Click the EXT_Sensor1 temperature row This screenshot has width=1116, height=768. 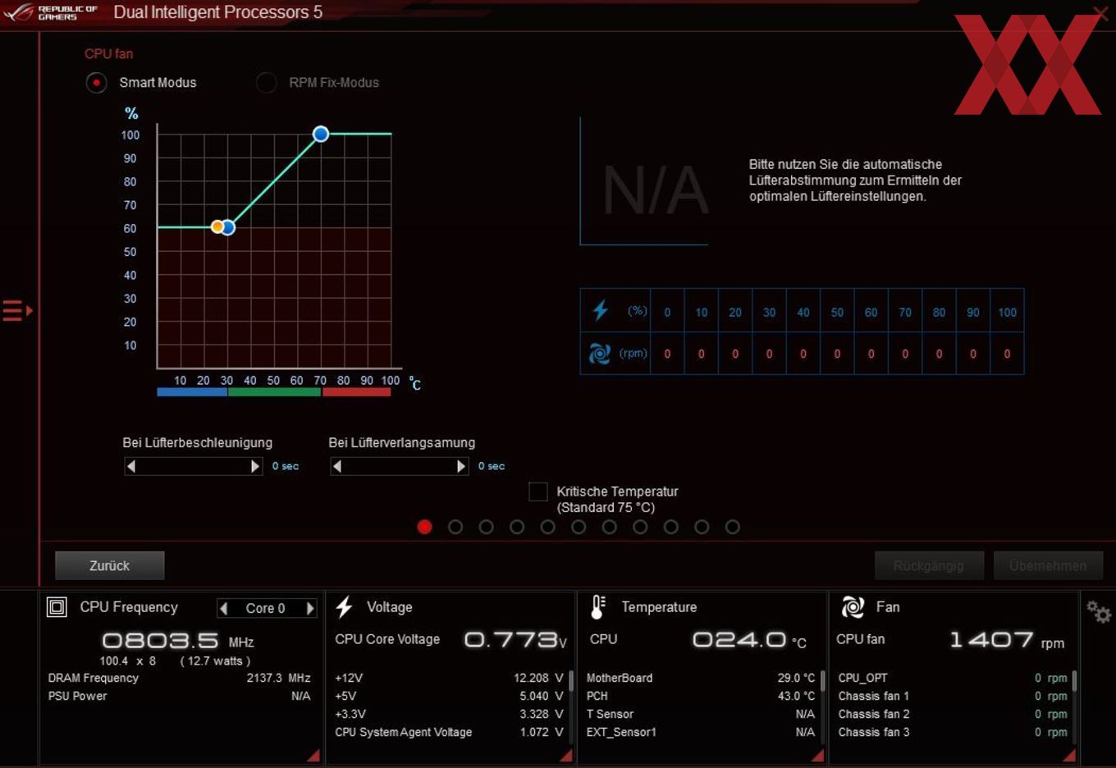[701, 732]
